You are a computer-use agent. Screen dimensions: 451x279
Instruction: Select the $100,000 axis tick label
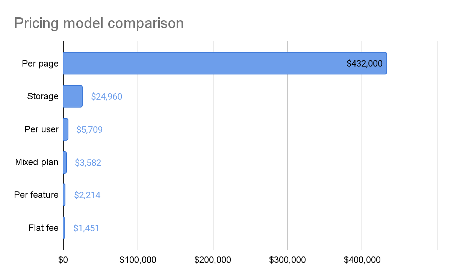click(x=138, y=260)
